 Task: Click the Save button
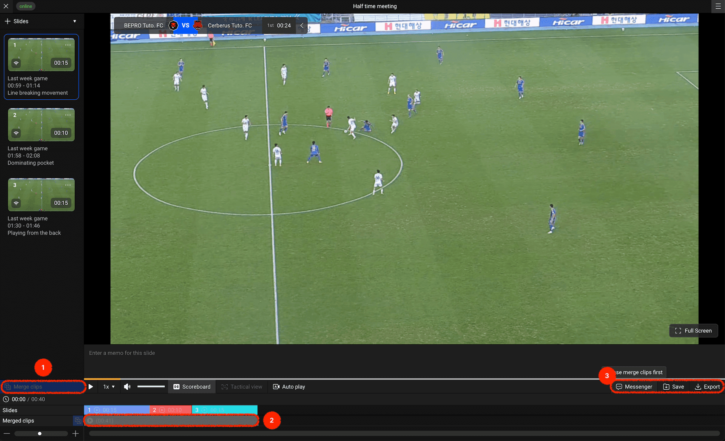674,387
